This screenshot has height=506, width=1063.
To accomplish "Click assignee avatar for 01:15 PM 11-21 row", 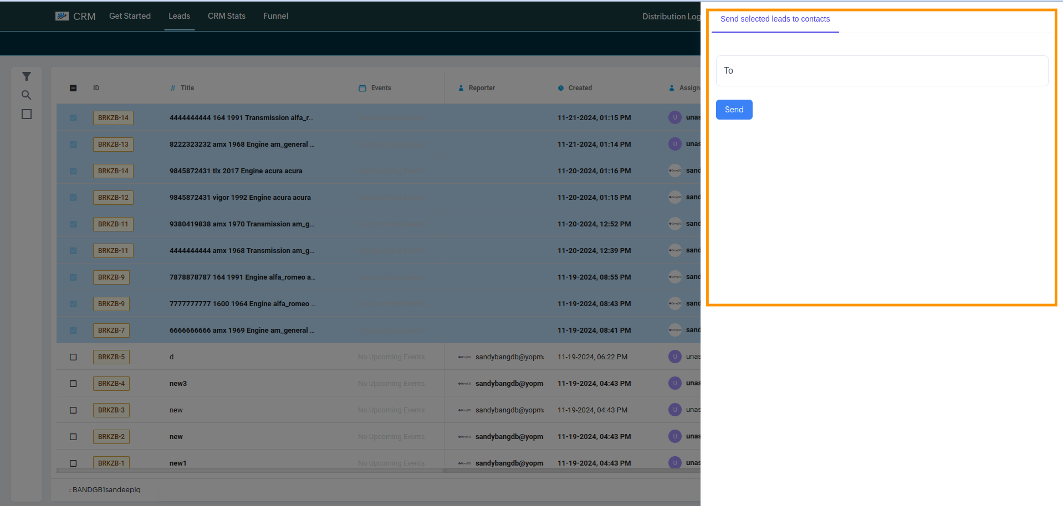I will point(675,117).
